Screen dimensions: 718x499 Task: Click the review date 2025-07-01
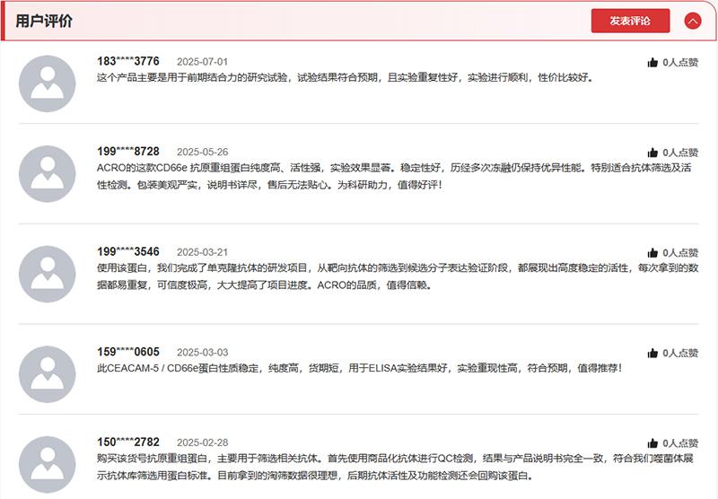(202, 62)
